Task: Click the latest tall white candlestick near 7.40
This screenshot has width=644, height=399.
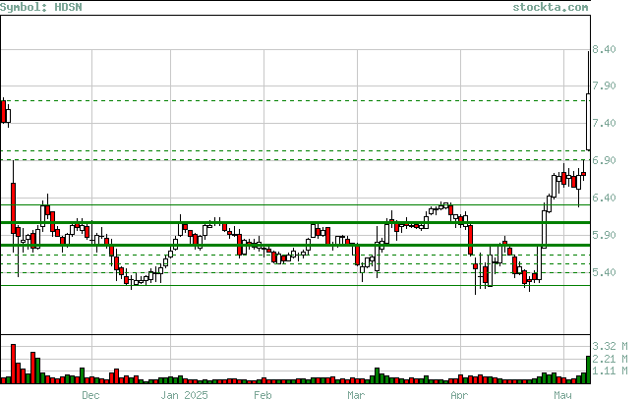Action: 588,122
